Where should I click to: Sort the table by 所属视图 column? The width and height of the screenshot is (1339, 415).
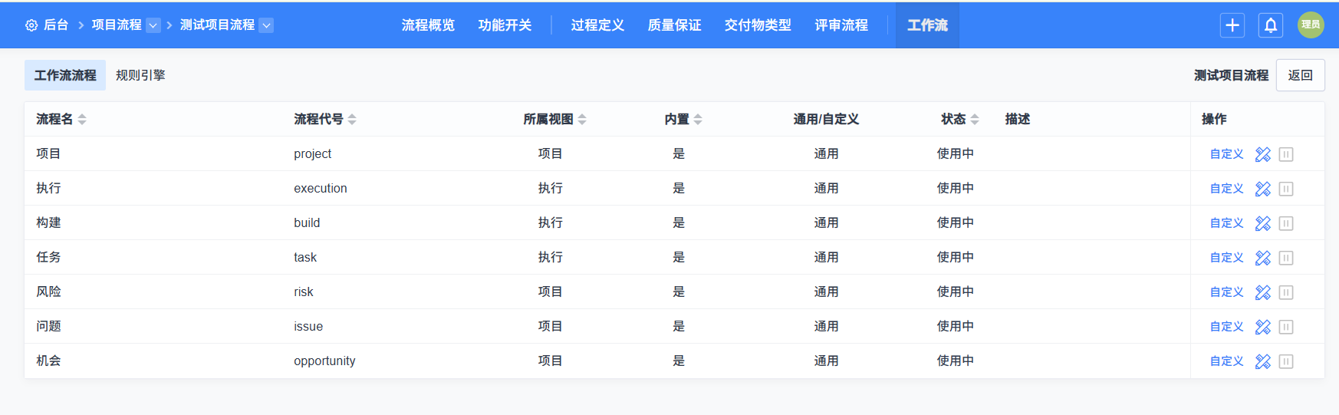tap(582, 120)
